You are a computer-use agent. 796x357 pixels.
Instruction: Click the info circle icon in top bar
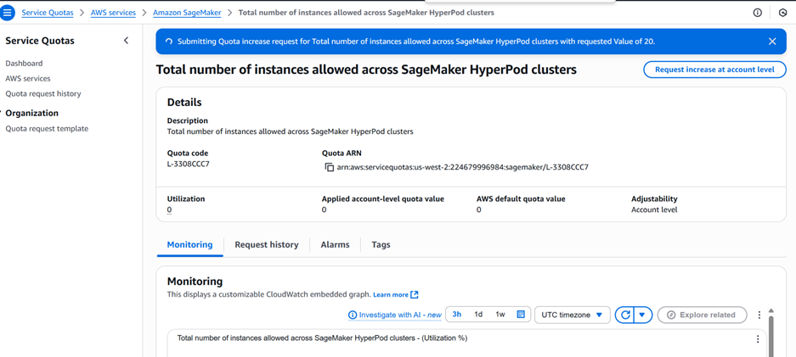point(758,13)
